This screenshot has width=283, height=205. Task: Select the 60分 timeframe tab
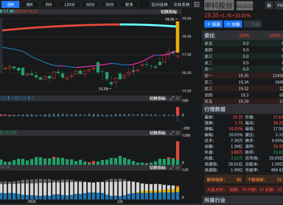click(x=90, y=5)
